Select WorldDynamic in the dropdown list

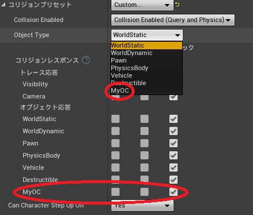146,53
